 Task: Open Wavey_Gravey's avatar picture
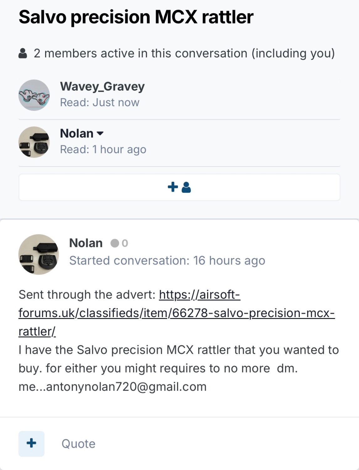coord(34,95)
